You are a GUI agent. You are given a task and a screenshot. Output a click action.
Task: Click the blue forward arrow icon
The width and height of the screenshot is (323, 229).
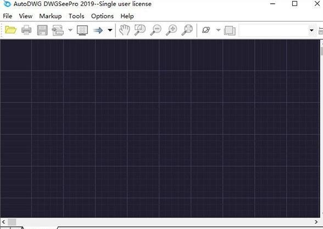pos(98,30)
